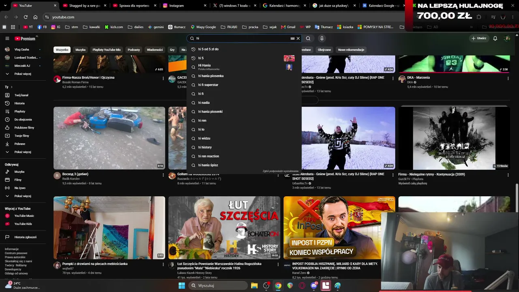The height and width of the screenshot is (292, 519).
Task: Choose the 'Hi Hania' influencer suggestion
Action: coord(243,67)
